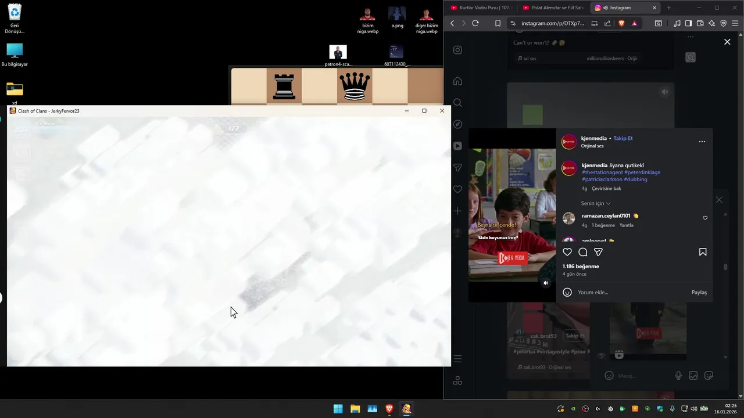The height and width of the screenshot is (418, 744).
Task: Click Çevirisine bak translation link
Action: click(606, 188)
